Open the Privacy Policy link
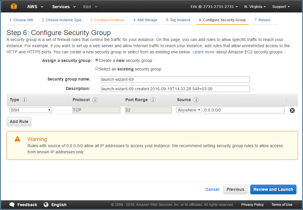 (252, 205)
